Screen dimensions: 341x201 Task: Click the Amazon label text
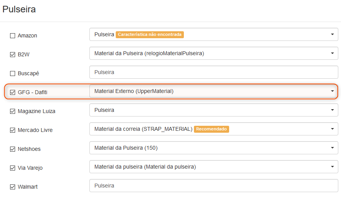pos(27,35)
